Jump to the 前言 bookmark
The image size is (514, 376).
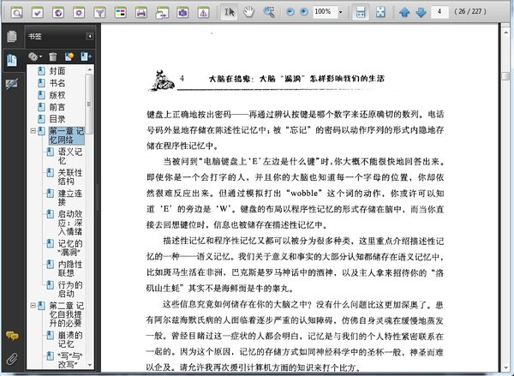click(x=57, y=107)
